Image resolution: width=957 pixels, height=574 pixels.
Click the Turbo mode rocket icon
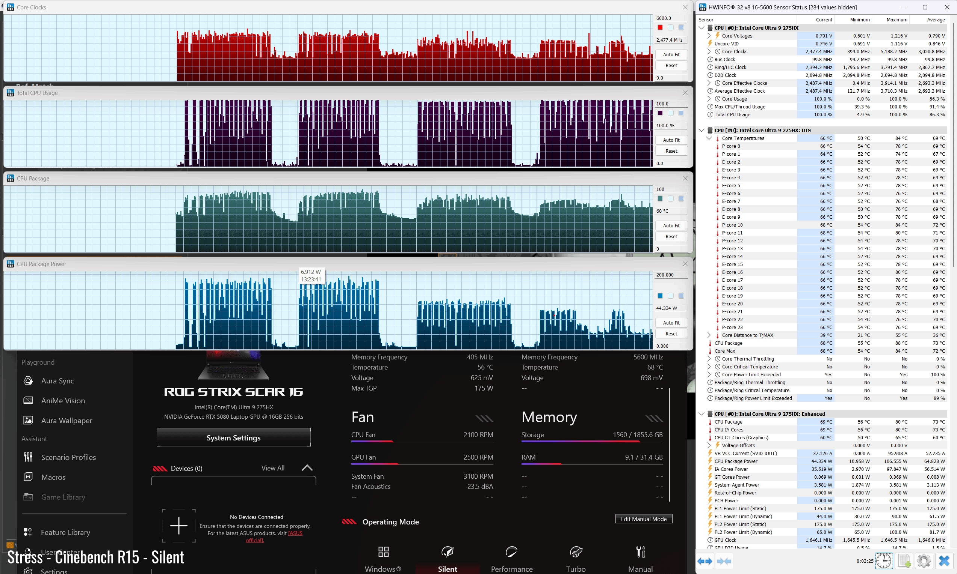(x=576, y=551)
